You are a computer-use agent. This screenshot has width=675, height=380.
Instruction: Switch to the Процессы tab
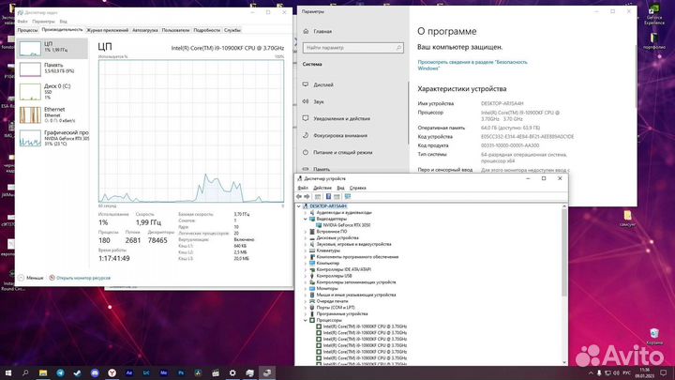27,30
